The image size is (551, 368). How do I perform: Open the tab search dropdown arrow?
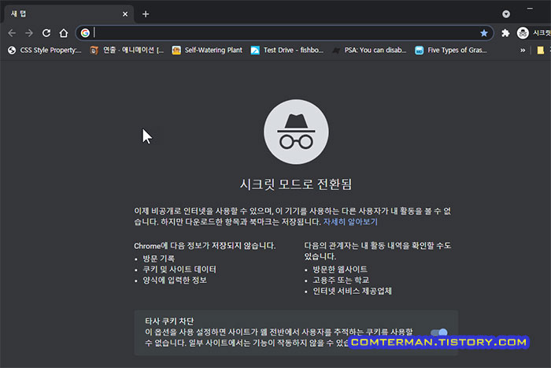click(x=506, y=14)
